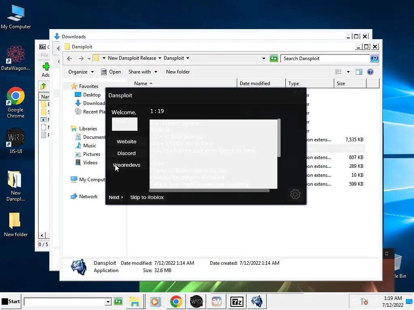Viewport: 414px width, 310px height.
Task: Open the Organize menu
Action: pyautogui.click(x=81, y=72)
